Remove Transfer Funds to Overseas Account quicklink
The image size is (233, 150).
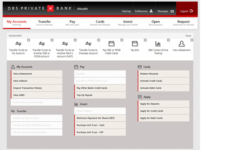pos(99,40)
